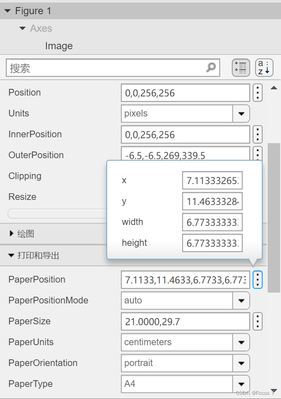The width and height of the screenshot is (281, 399).
Task: Open the PaperUnits dropdown
Action: (241, 342)
